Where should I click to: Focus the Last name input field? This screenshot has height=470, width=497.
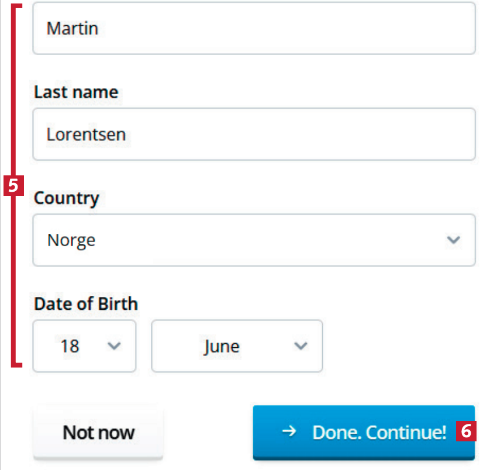(254, 134)
